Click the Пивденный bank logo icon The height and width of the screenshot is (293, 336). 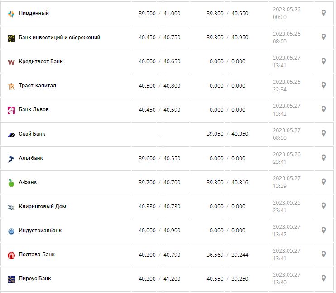[x=11, y=14]
